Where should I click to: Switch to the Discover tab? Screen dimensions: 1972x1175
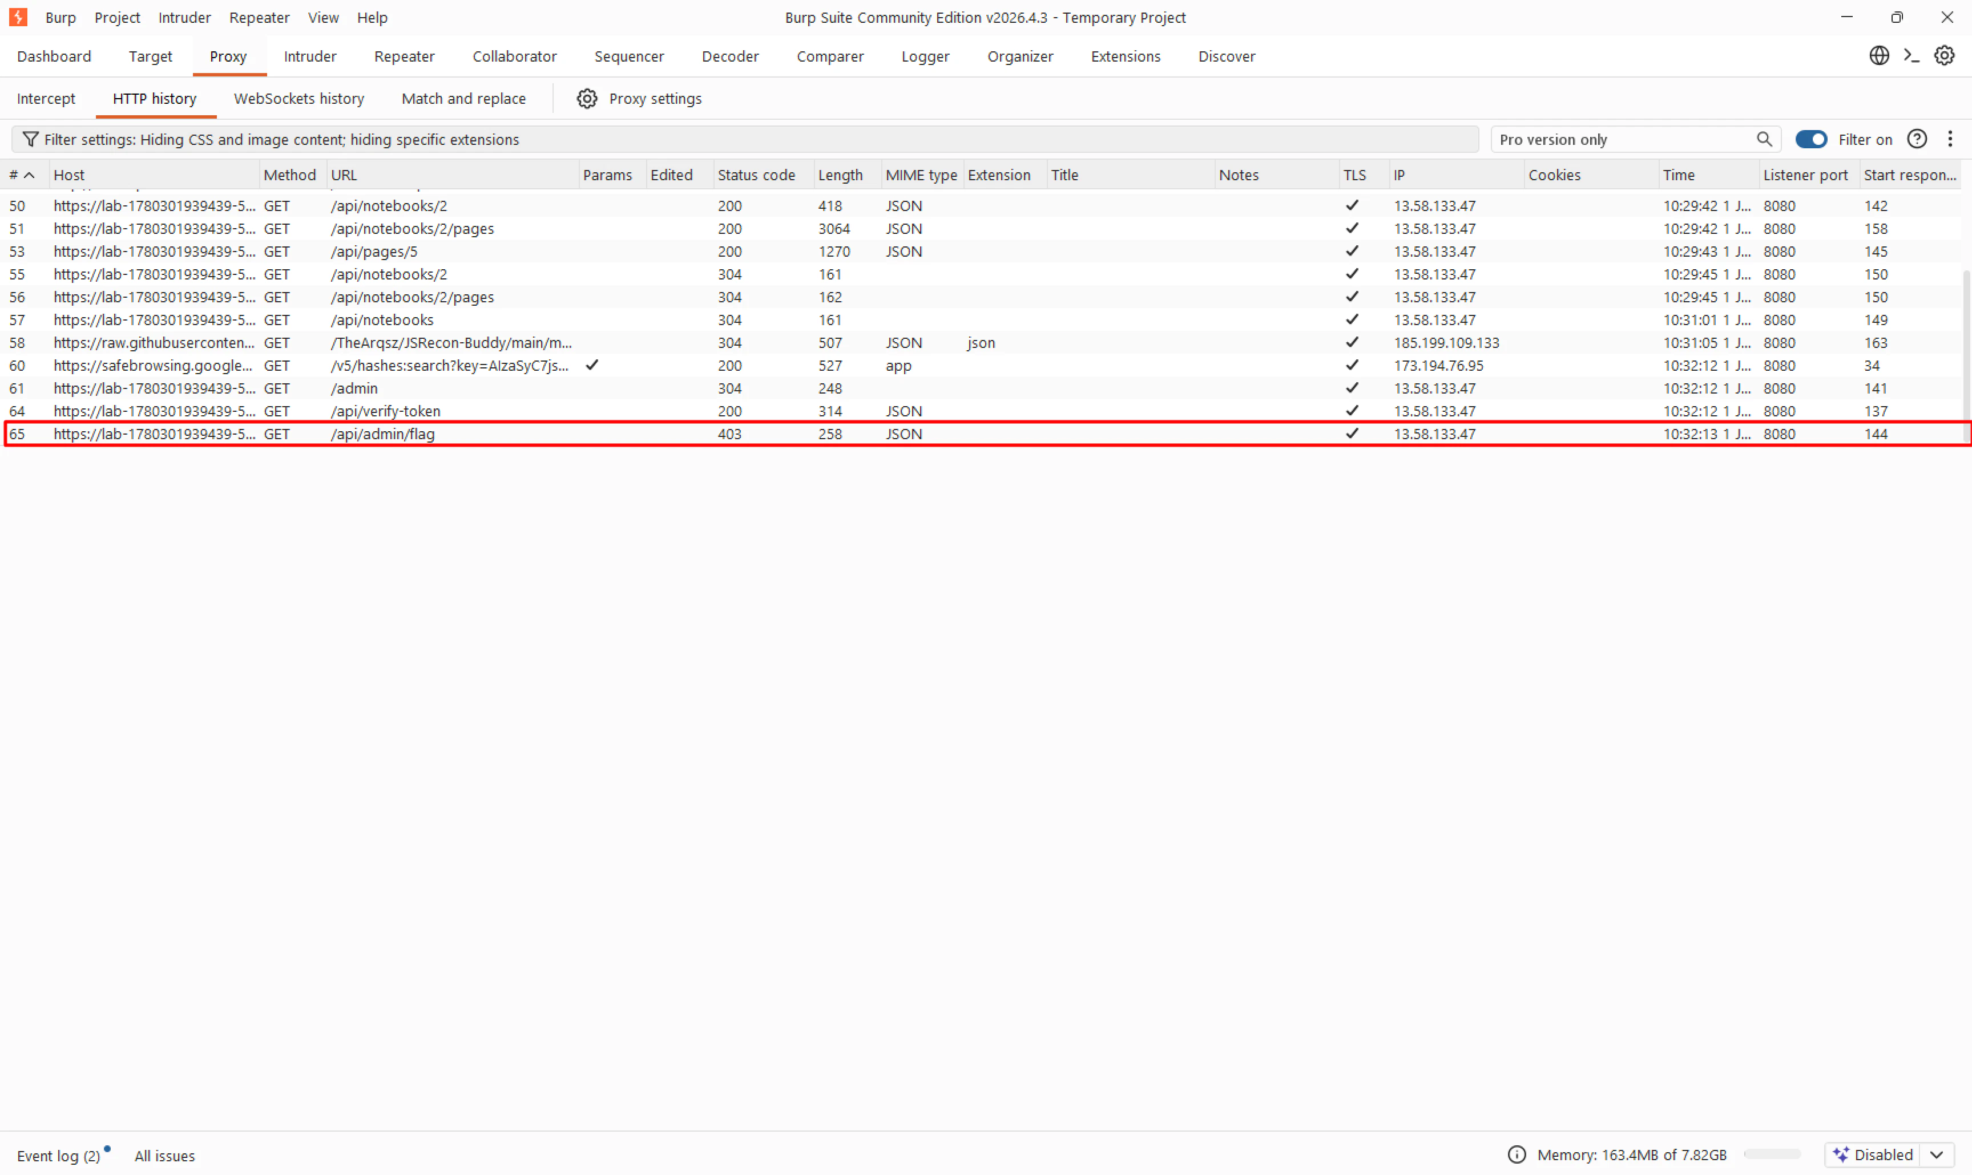coord(1227,56)
